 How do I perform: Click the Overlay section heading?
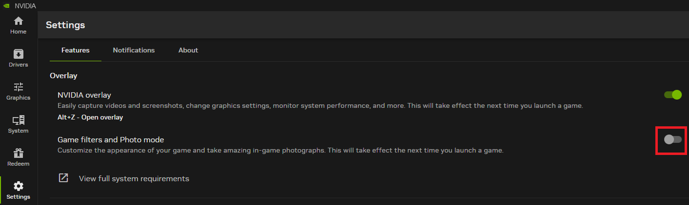tap(63, 75)
